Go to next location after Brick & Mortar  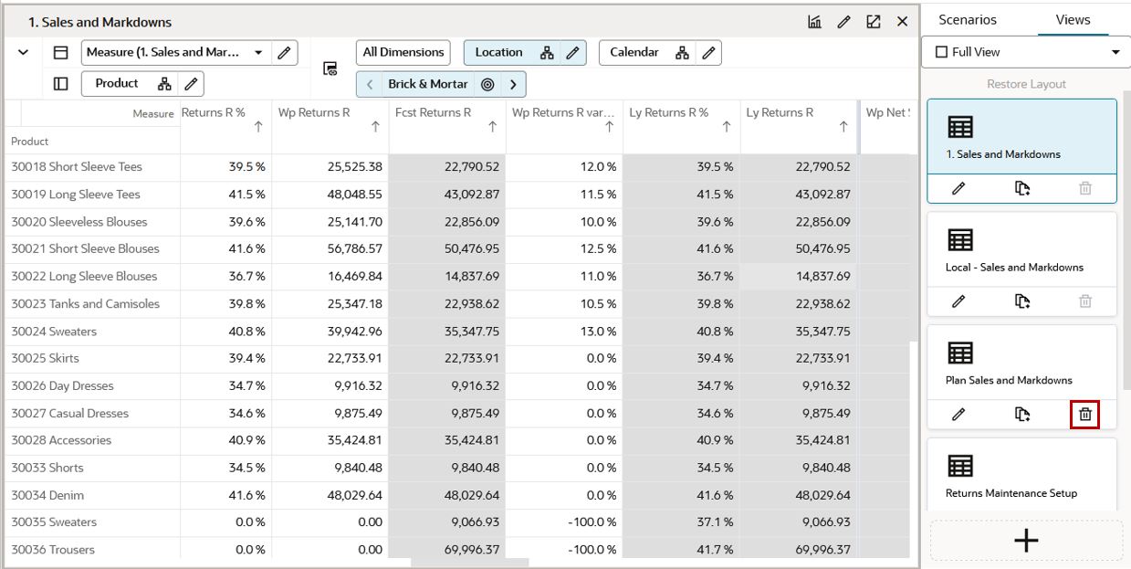514,84
